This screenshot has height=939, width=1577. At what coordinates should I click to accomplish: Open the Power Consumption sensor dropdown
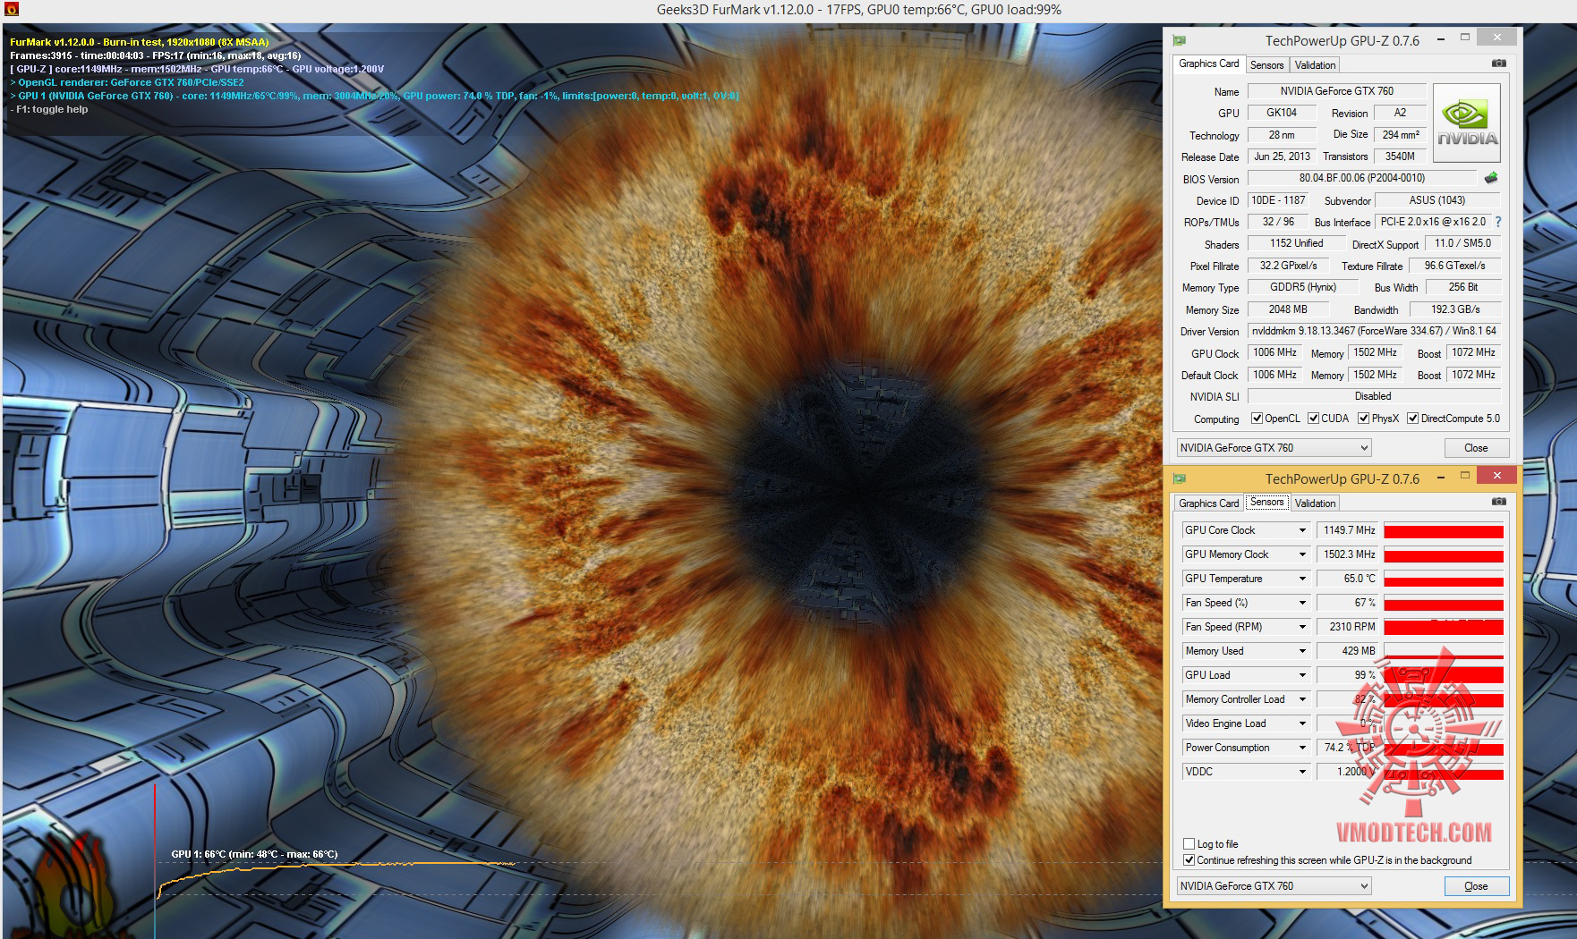[1302, 748]
